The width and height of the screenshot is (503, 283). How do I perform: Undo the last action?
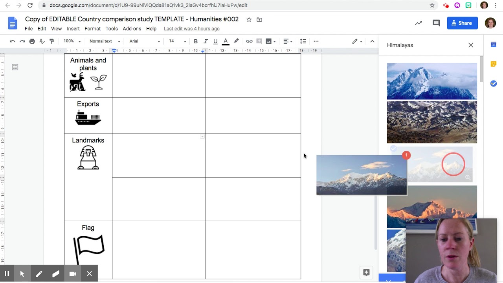pos(12,41)
